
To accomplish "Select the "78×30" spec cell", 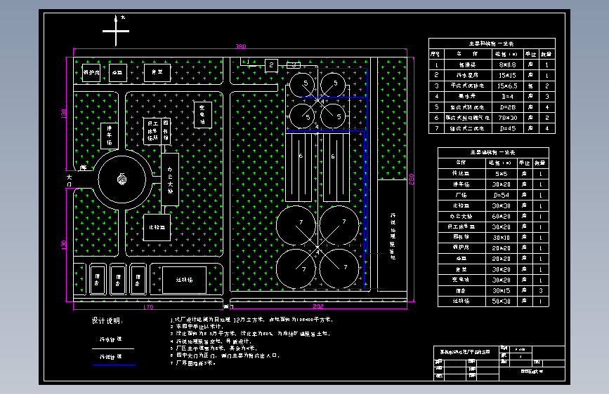I will [x=507, y=118].
